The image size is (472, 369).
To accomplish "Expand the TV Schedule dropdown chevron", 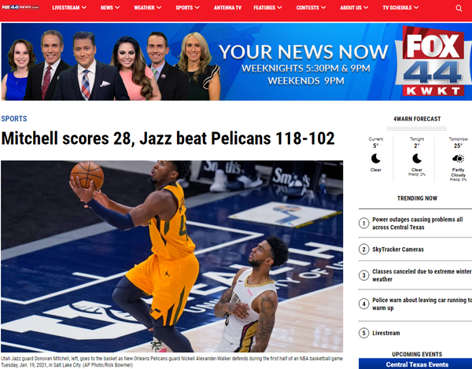I will (416, 8).
